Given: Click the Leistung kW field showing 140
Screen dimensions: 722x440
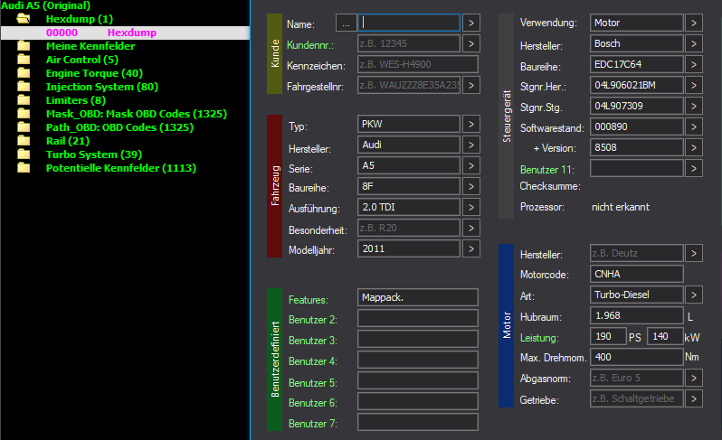Looking at the screenshot, I should (x=665, y=337).
